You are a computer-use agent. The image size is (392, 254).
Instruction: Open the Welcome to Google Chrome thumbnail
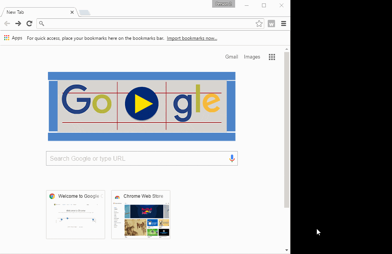click(x=76, y=215)
